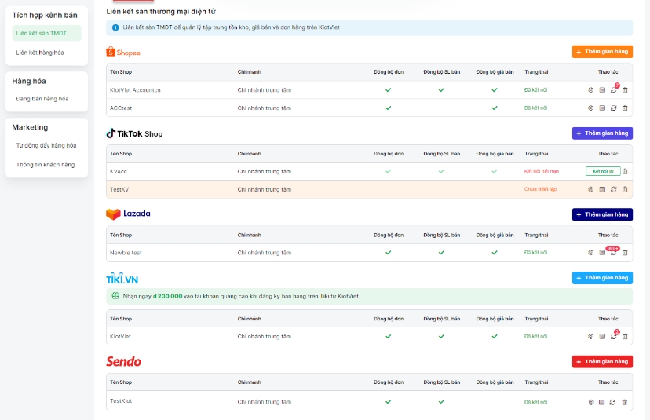Click the Shopee logo
Screen dimensions: 650x420
coord(123,52)
